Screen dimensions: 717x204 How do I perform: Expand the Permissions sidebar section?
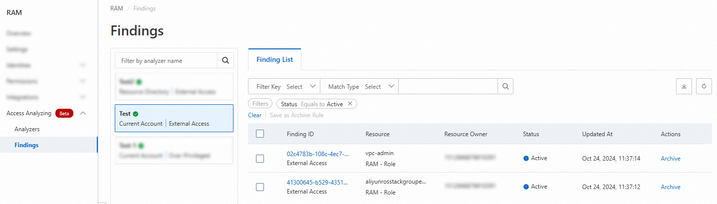[x=83, y=81]
